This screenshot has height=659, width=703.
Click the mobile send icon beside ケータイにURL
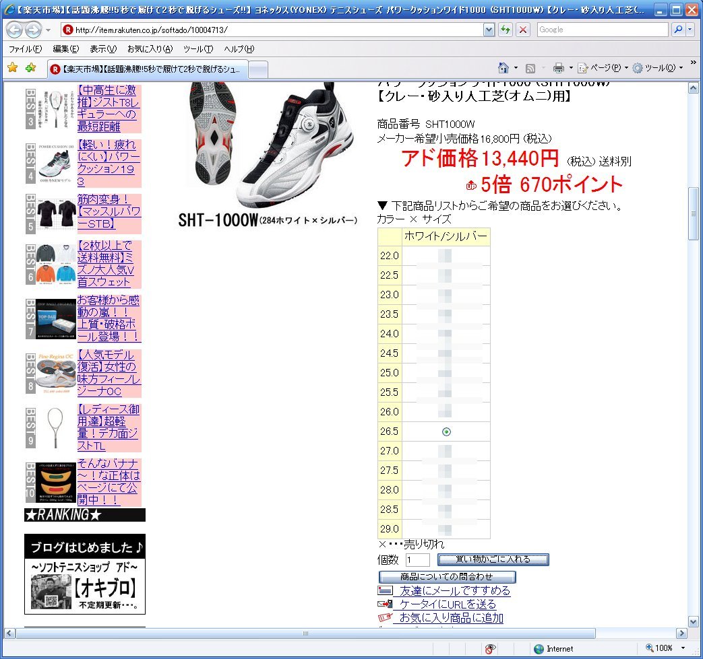[x=385, y=604]
